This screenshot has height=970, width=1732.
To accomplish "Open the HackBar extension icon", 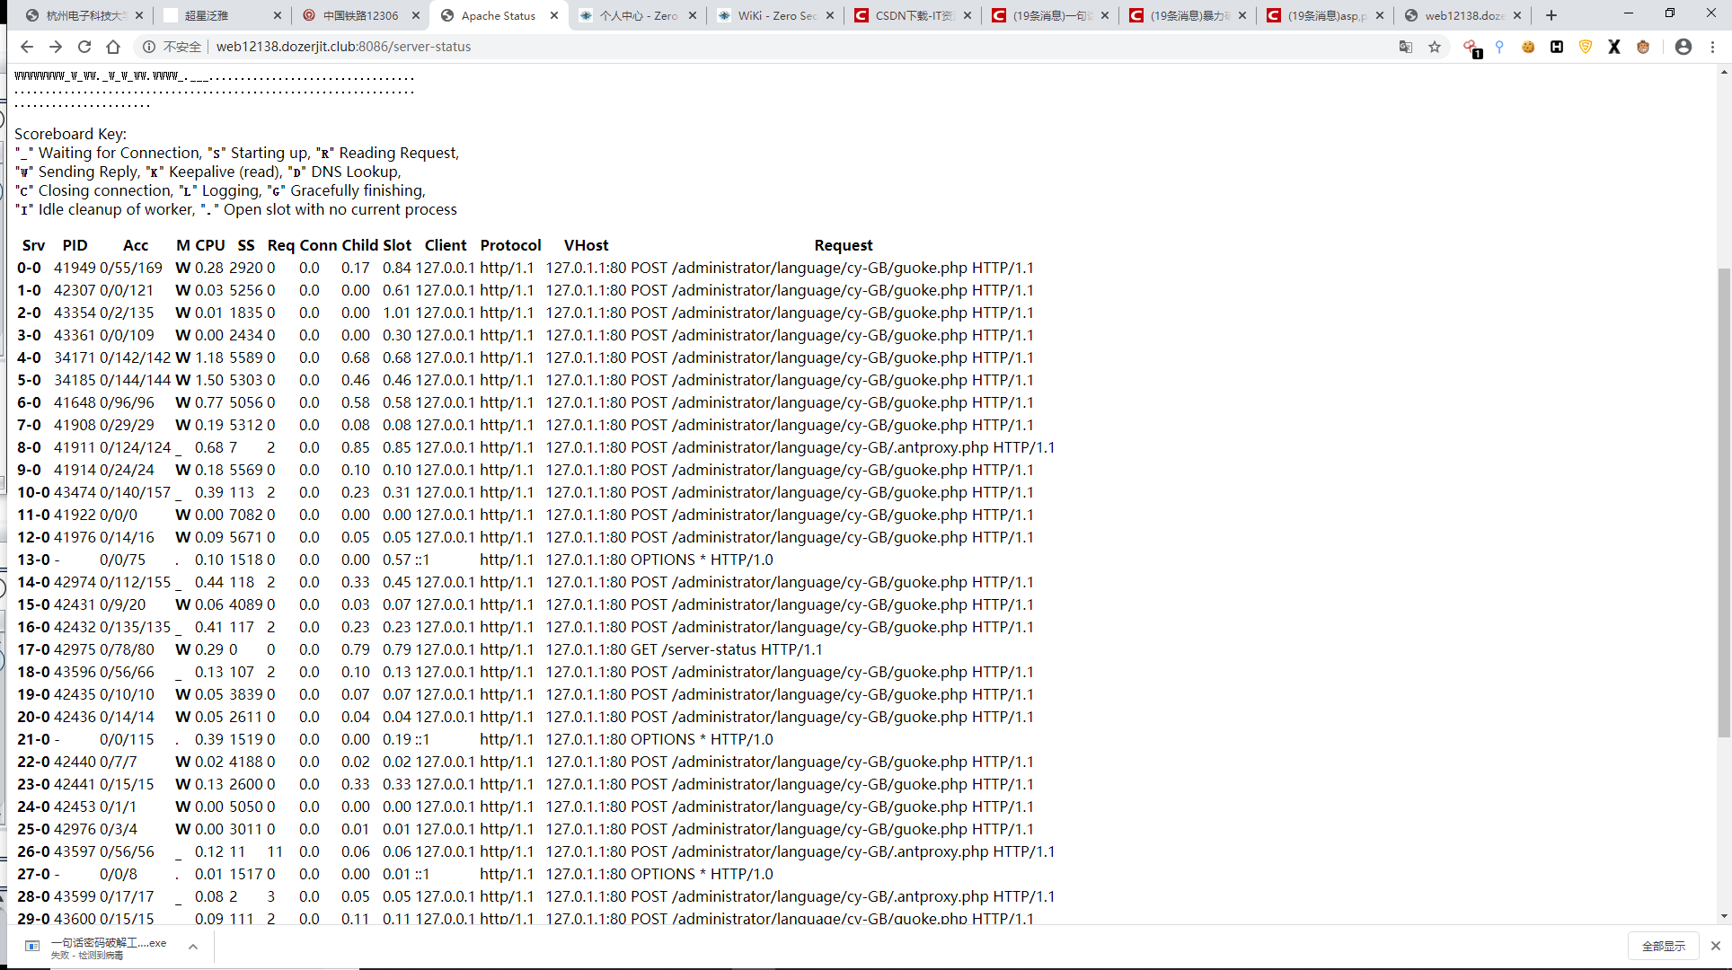I will (1557, 47).
